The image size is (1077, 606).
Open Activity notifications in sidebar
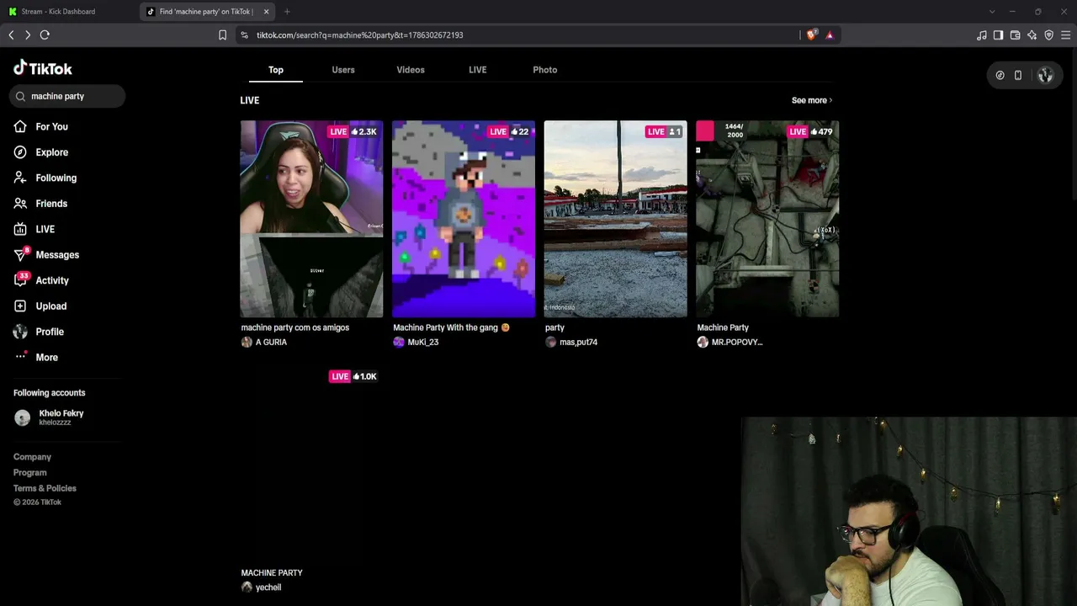52,280
